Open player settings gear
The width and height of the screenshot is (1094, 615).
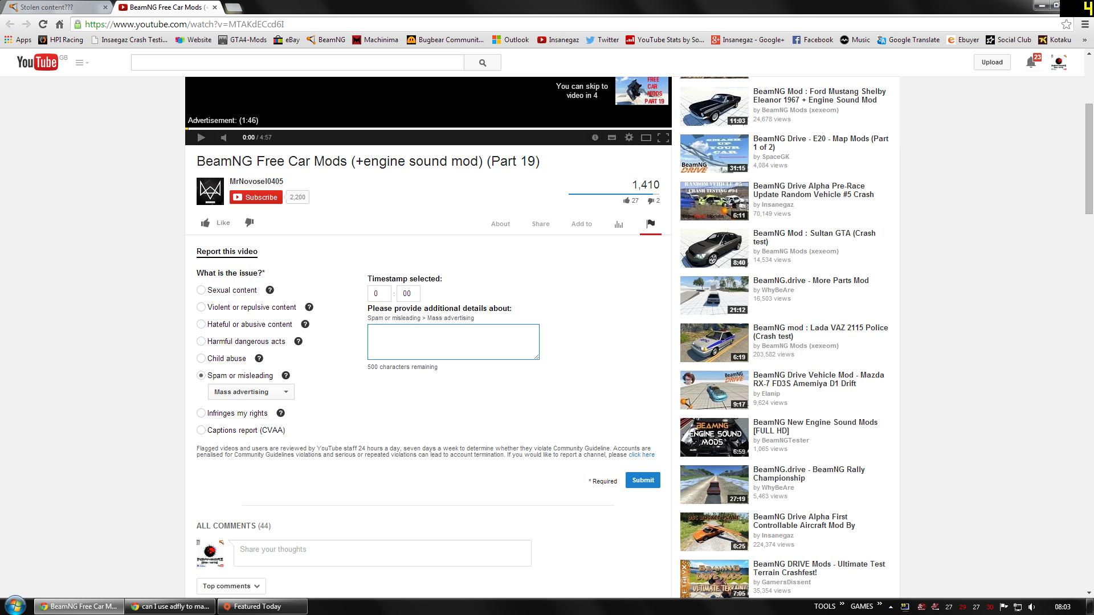coord(629,137)
